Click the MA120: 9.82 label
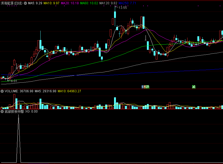This screenshot has width=223, height=164. point(108,3)
